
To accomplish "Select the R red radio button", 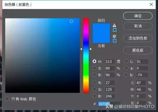I will coord(94,83).
